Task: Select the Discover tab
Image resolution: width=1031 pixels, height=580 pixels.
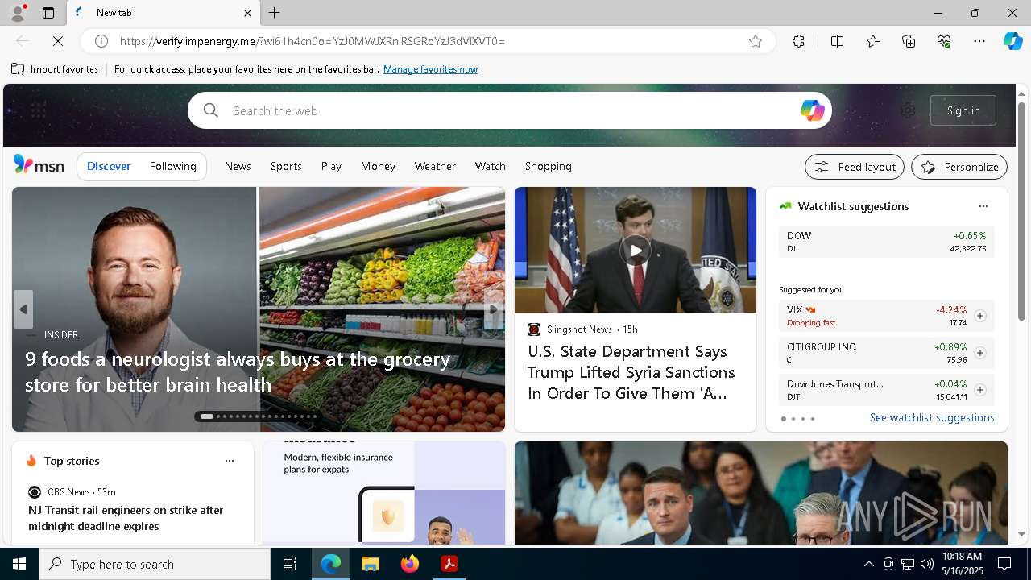Action: 109,166
